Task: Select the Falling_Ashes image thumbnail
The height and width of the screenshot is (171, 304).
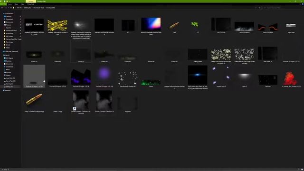Action: pyautogui.click(x=198, y=54)
